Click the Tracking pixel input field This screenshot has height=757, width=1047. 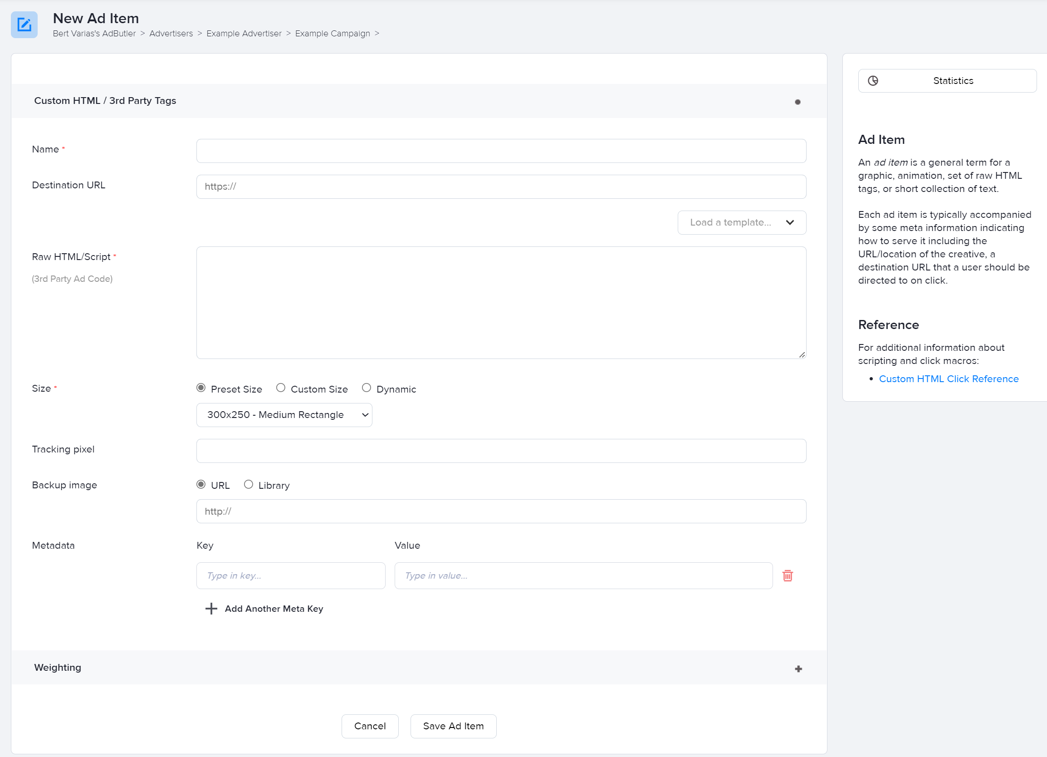[x=501, y=451]
